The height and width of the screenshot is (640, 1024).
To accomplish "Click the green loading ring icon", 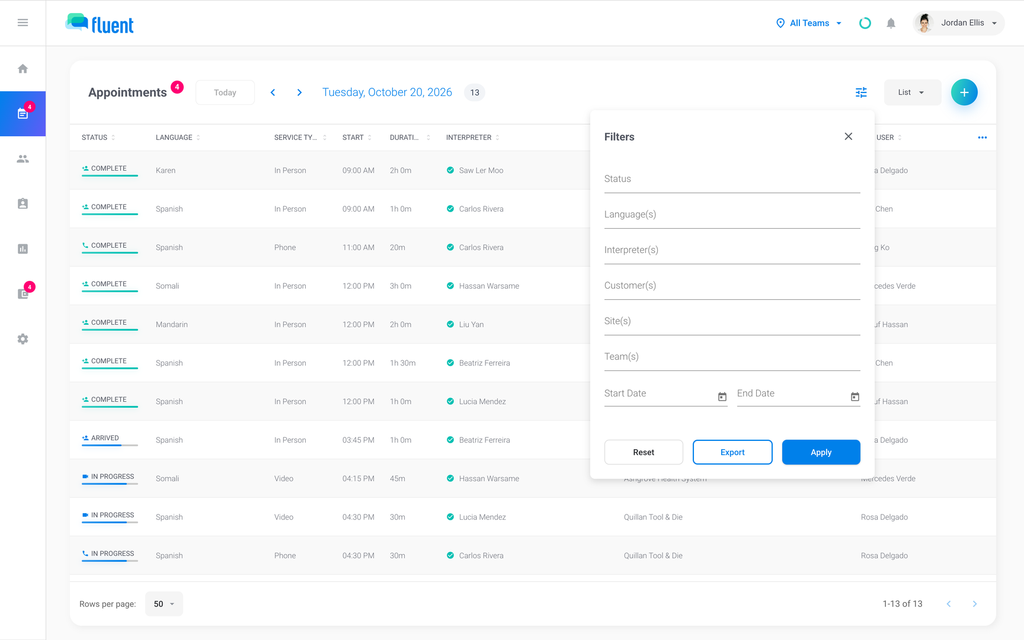I will coord(865,23).
